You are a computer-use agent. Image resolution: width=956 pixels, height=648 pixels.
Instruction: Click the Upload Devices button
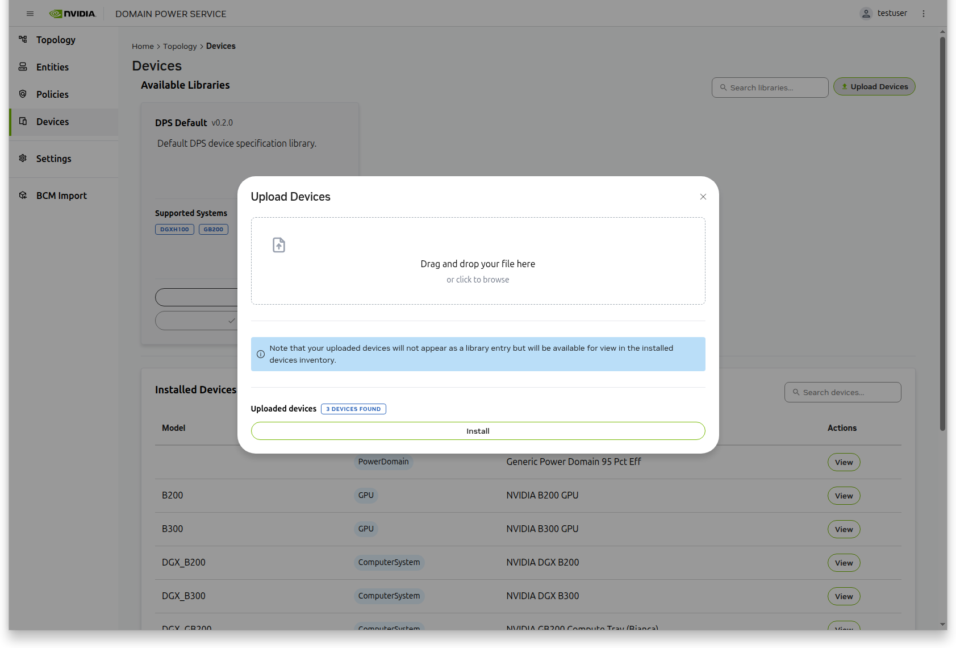pos(874,87)
